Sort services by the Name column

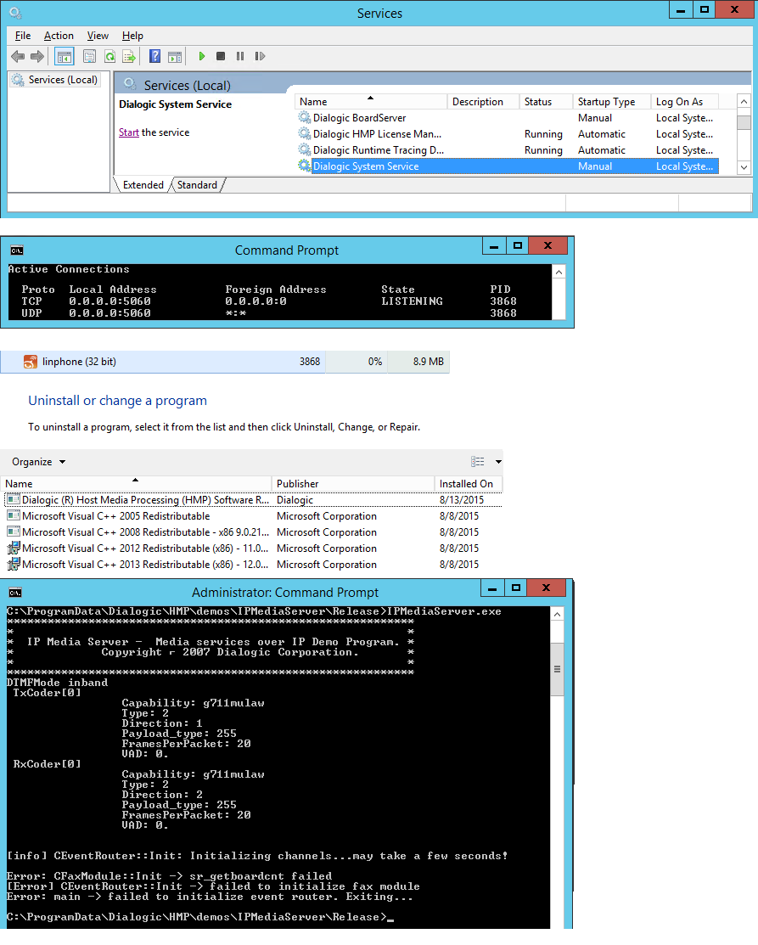click(x=370, y=102)
